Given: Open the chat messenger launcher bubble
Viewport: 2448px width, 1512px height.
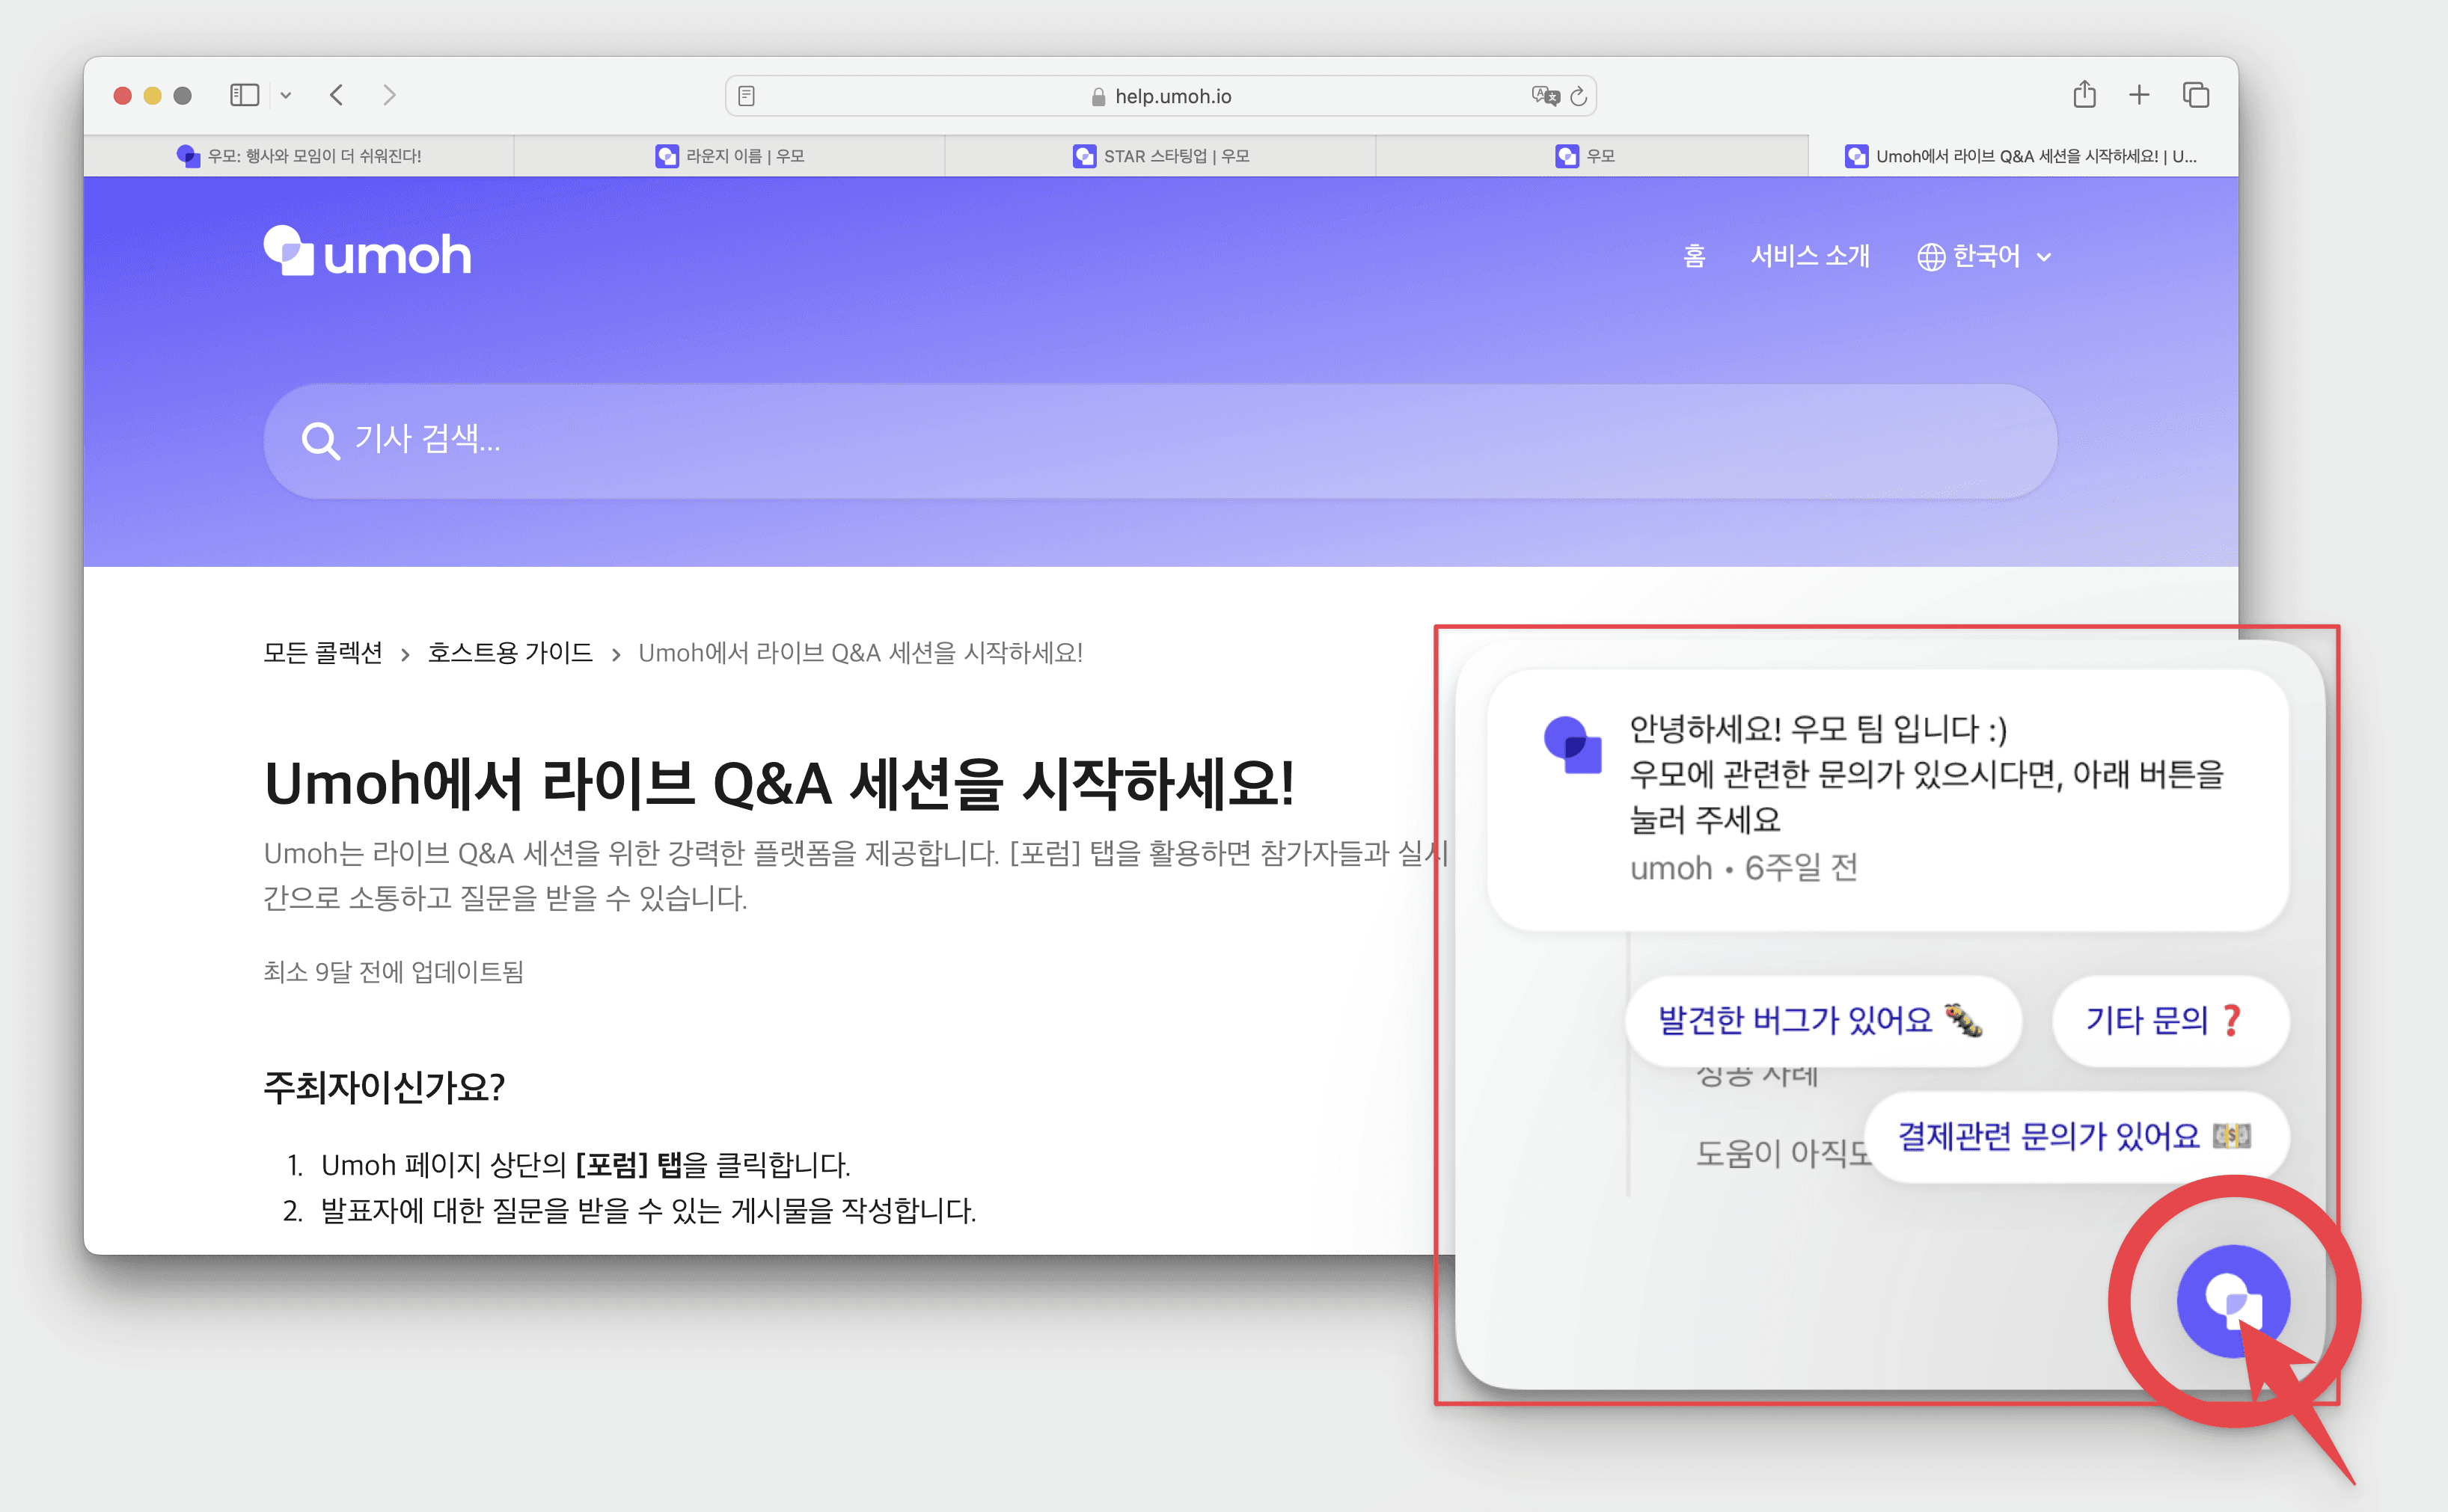Looking at the screenshot, I should (x=2232, y=1300).
